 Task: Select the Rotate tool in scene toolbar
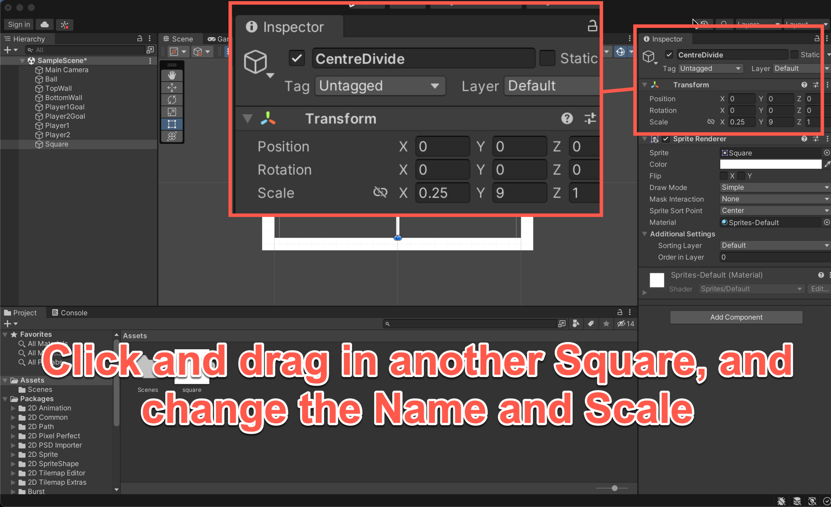[x=172, y=100]
